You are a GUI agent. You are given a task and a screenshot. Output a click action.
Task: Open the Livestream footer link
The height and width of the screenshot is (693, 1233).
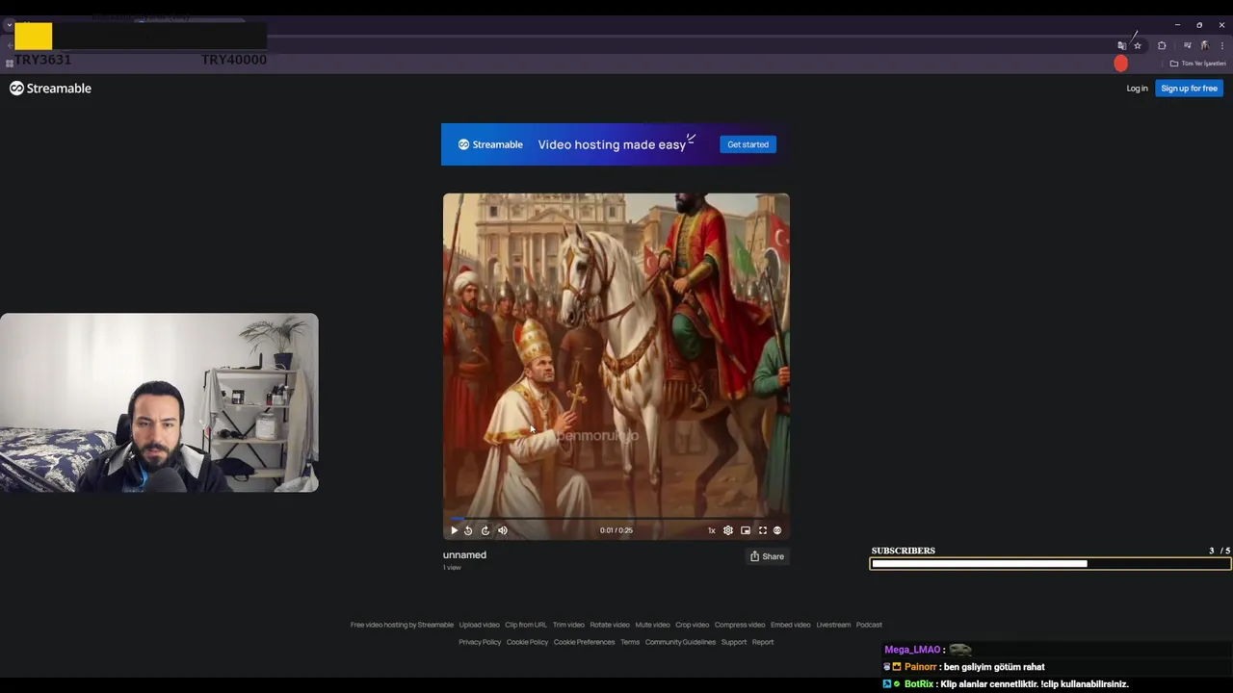(x=833, y=625)
